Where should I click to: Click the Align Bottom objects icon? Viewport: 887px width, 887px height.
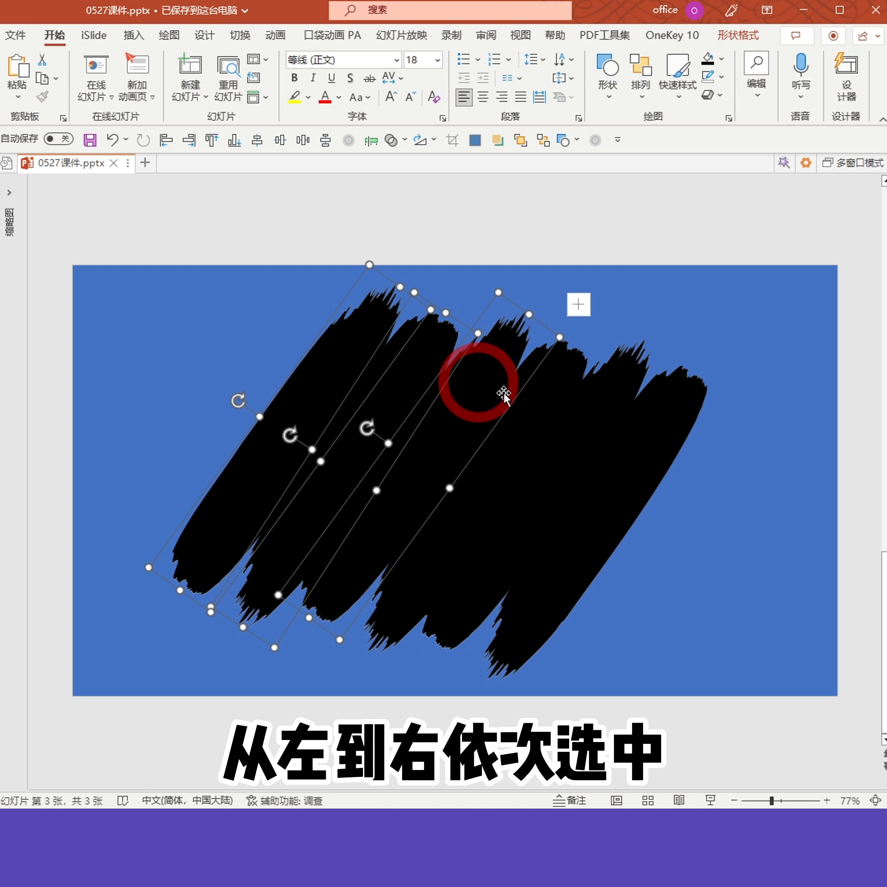point(234,140)
